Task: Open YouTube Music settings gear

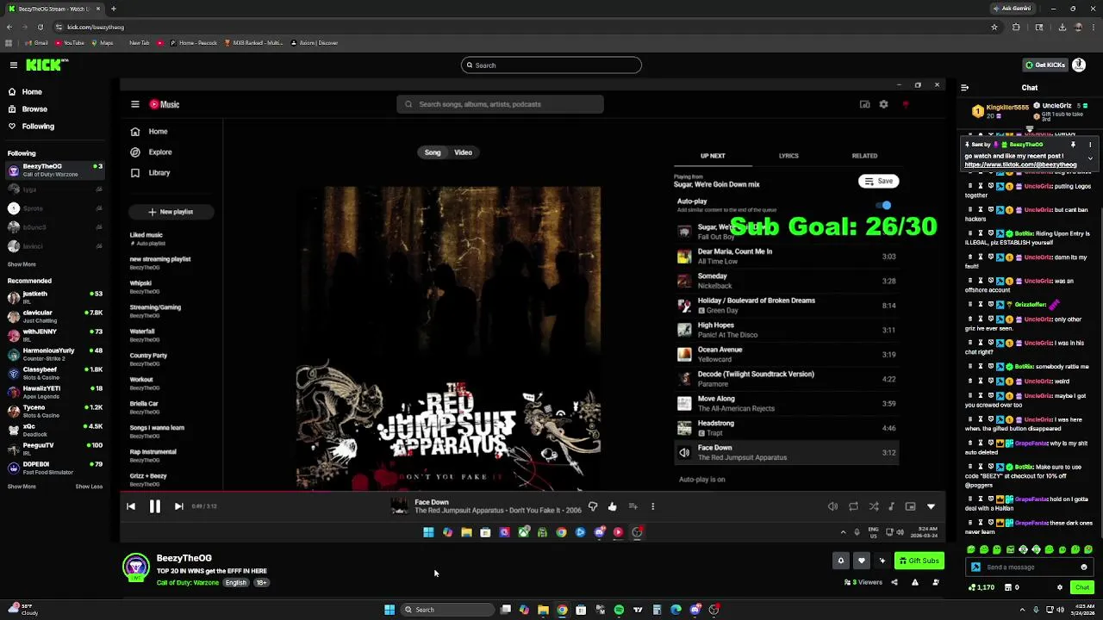Action: click(883, 104)
